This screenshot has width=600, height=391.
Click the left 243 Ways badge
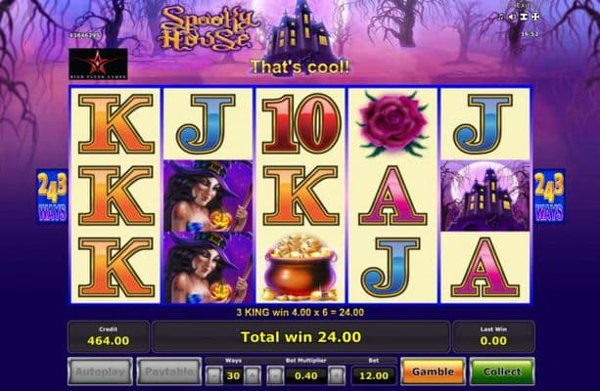53,196
